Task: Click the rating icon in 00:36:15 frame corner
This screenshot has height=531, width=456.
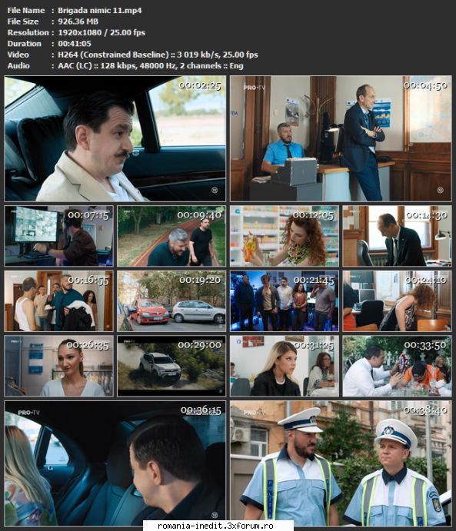Action: coord(215,515)
